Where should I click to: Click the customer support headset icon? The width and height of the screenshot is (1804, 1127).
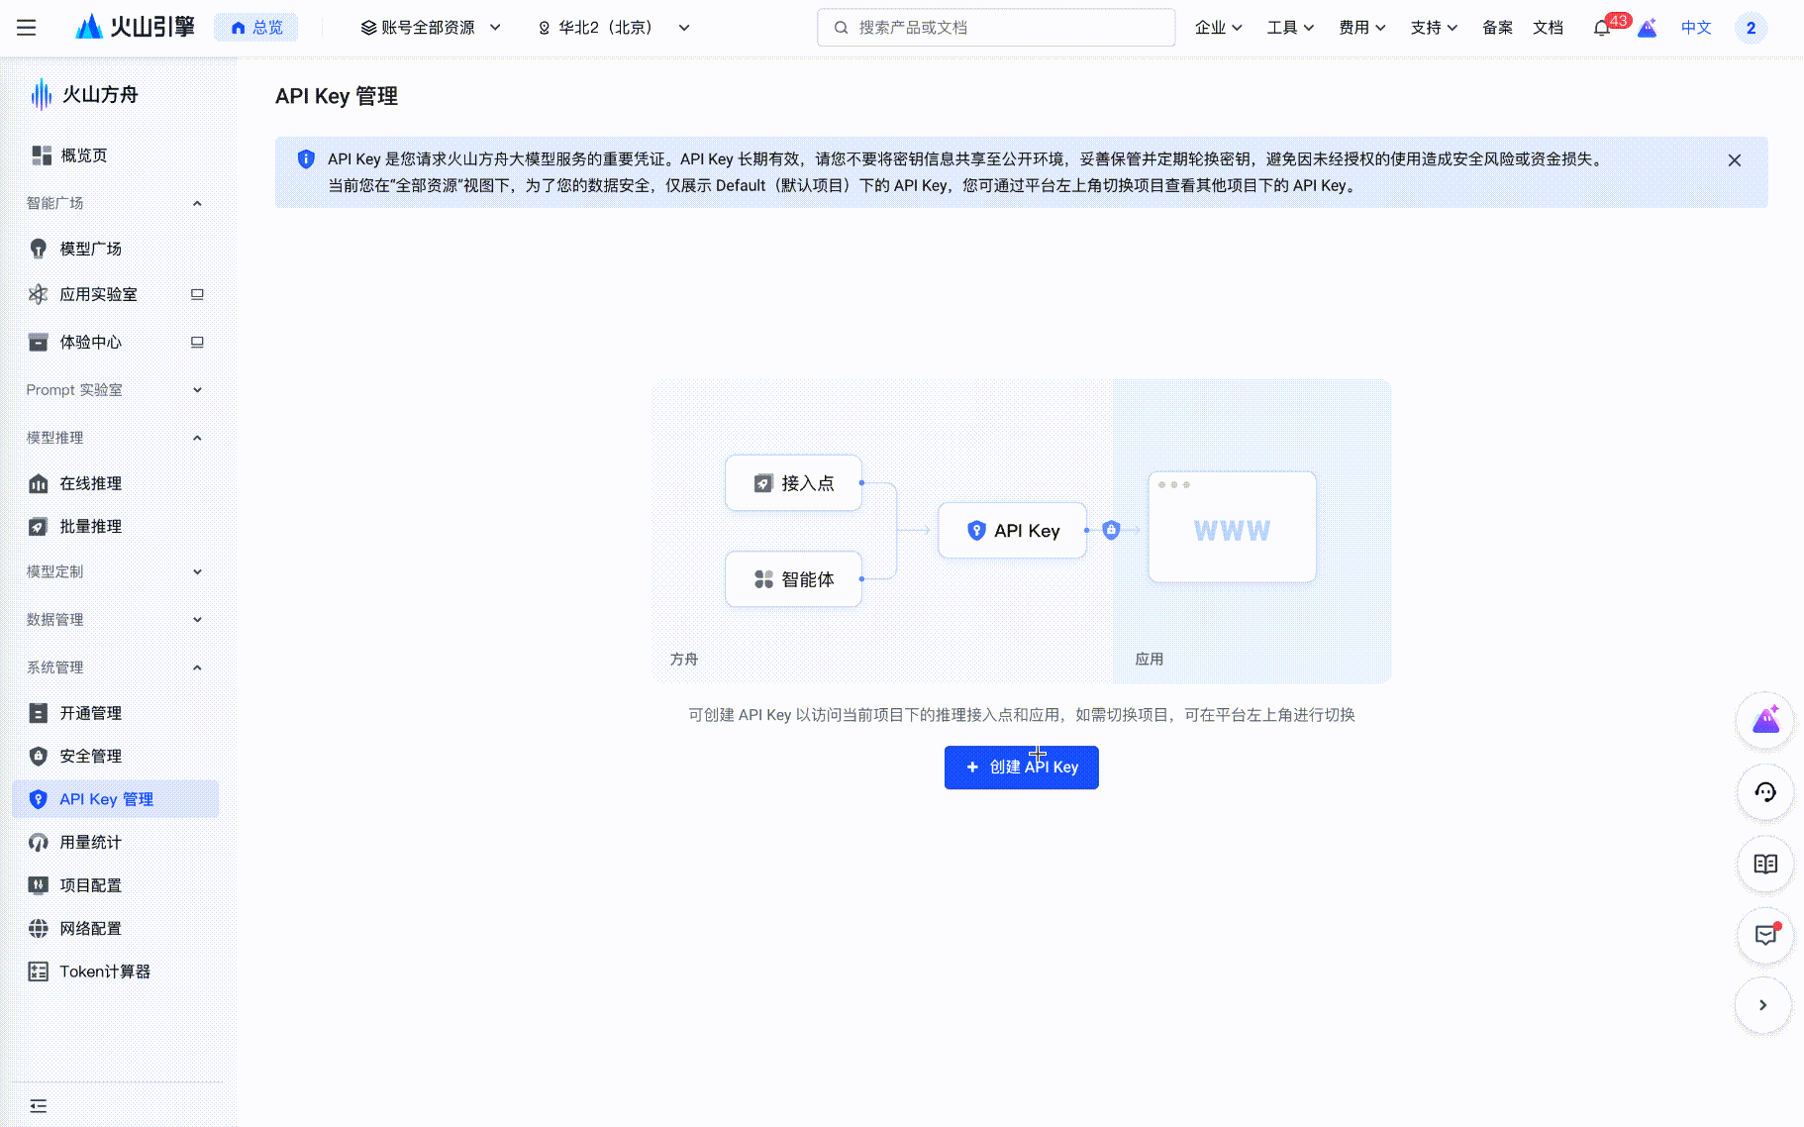(x=1765, y=792)
